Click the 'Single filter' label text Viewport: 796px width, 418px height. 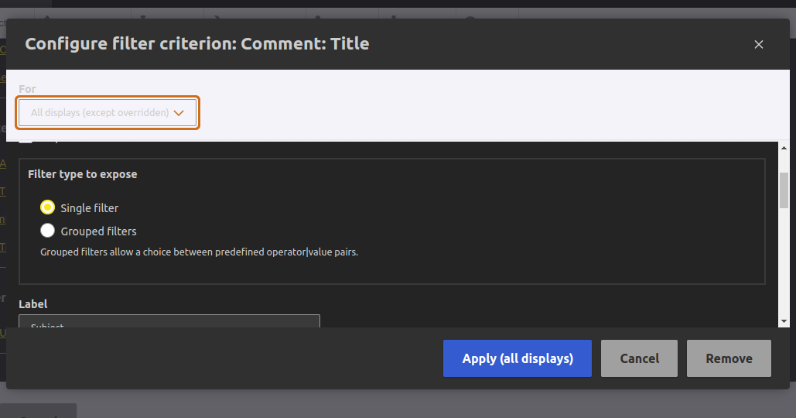[90, 208]
